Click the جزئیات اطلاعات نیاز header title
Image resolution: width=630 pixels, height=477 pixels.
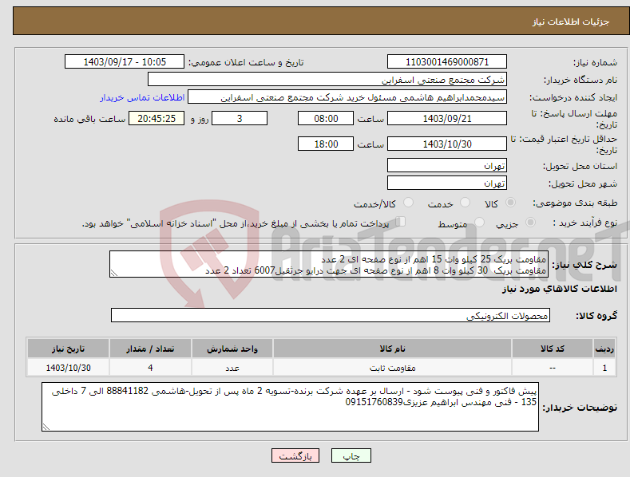[x=571, y=22]
